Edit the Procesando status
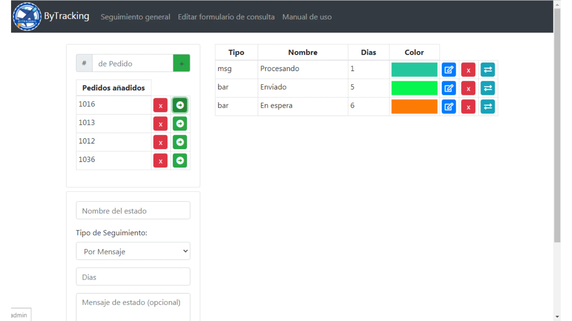Viewport: 572px width, 321px height. point(449,70)
